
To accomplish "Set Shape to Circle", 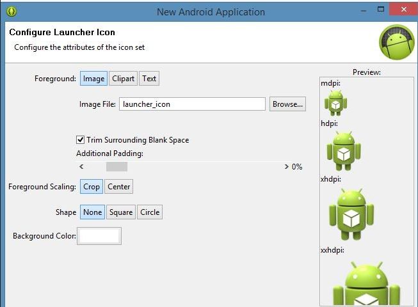I will coord(150,212).
